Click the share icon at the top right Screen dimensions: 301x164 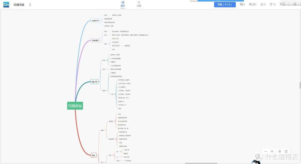[x=295, y=4]
